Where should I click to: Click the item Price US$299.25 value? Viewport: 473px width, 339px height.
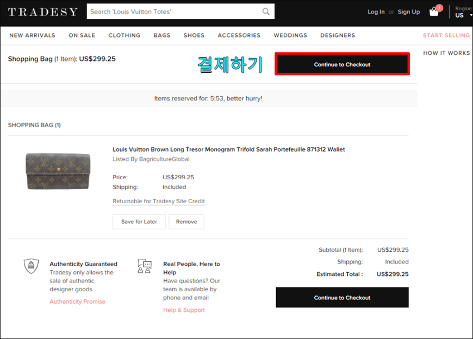[178, 177]
